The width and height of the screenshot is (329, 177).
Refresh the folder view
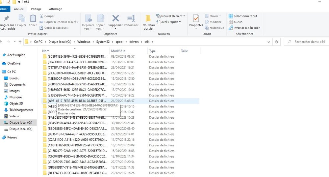(x=277, y=42)
